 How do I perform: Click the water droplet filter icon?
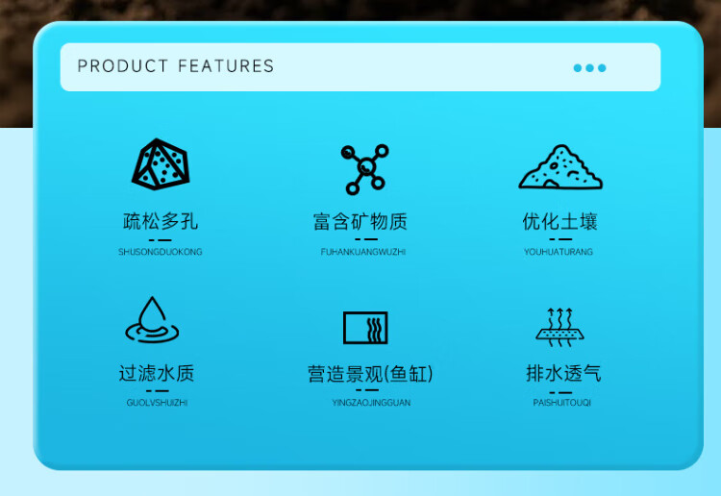coord(152,320)
